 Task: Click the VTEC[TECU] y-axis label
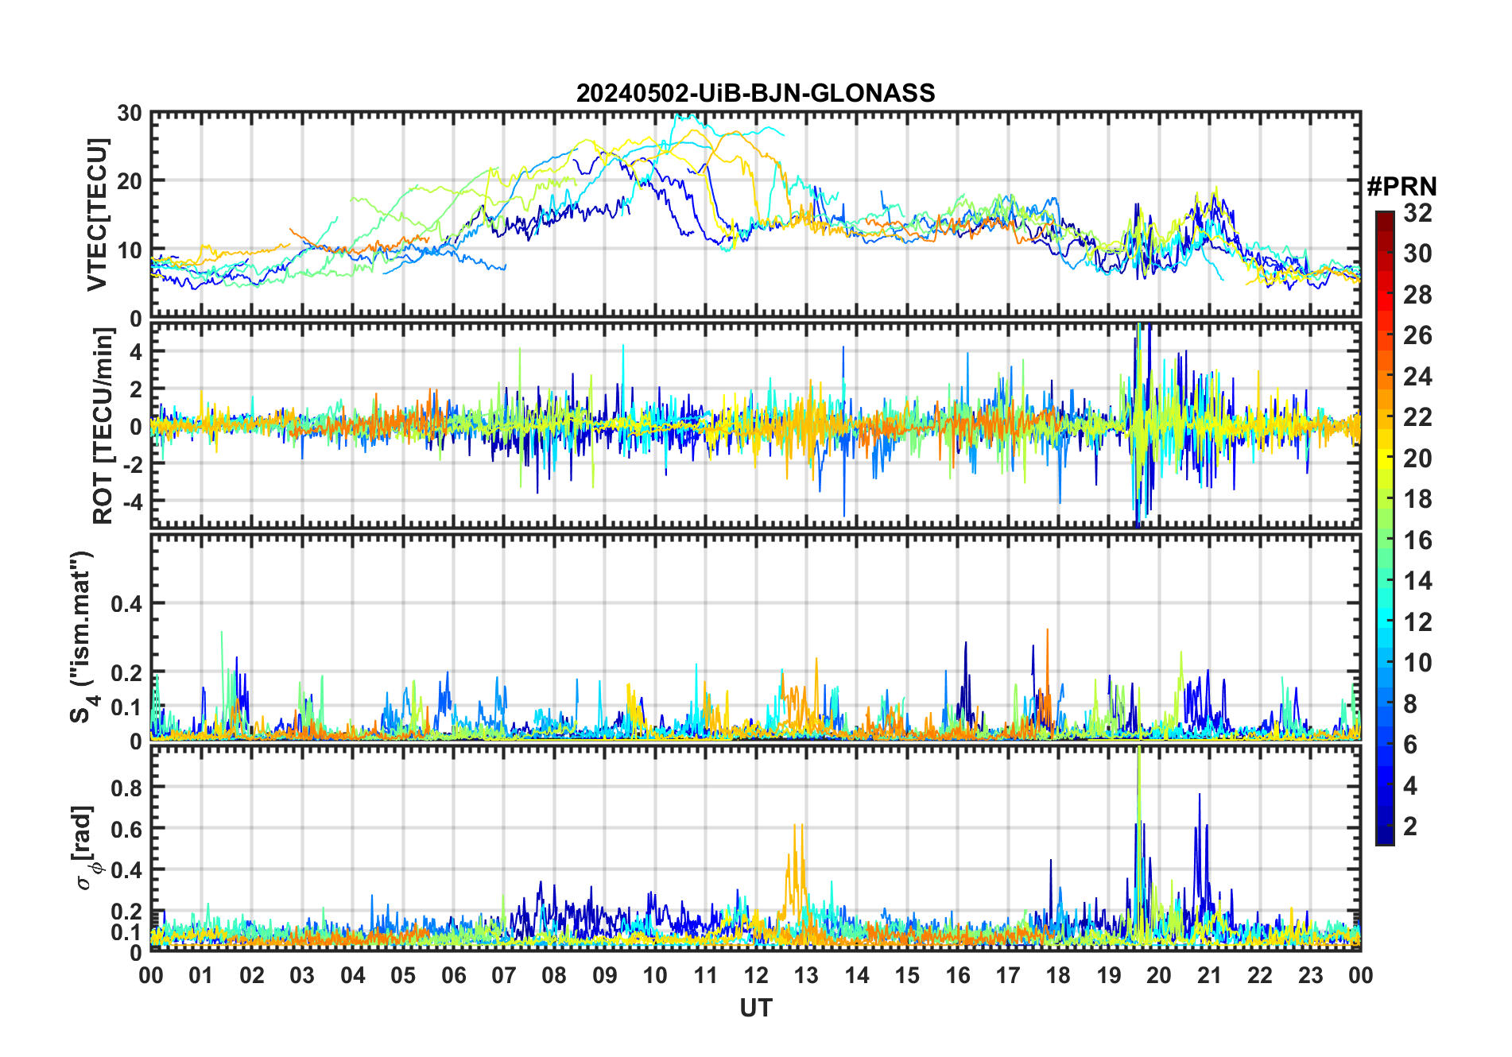(97, 215)
